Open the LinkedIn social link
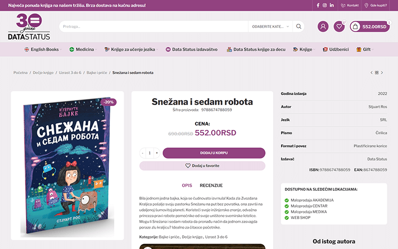 point(332,5)
